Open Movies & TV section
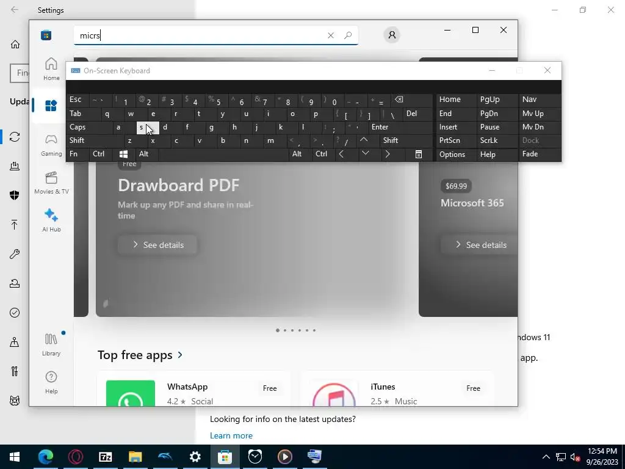The image size is (625, 469). [51, 183]
